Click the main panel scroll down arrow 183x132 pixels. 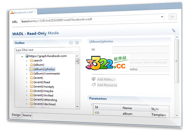click(177, 116)
